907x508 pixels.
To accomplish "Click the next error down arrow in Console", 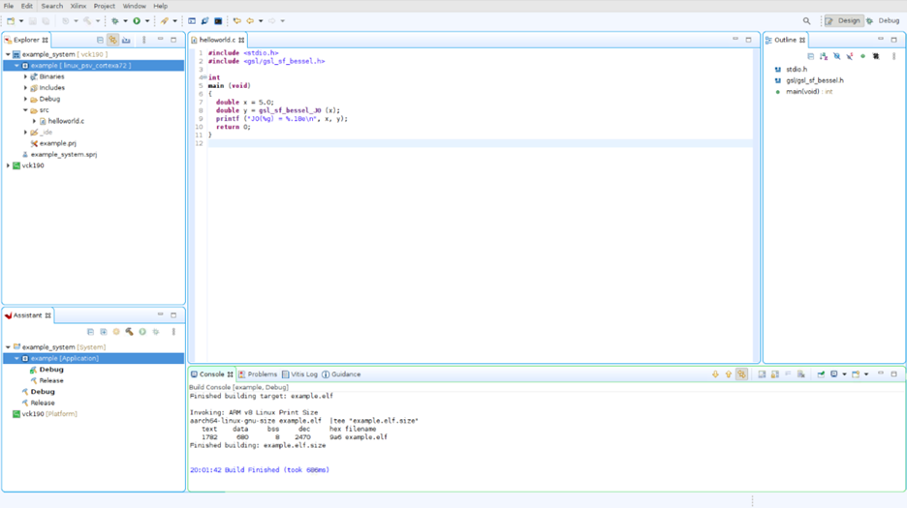I will click(715, 374).
